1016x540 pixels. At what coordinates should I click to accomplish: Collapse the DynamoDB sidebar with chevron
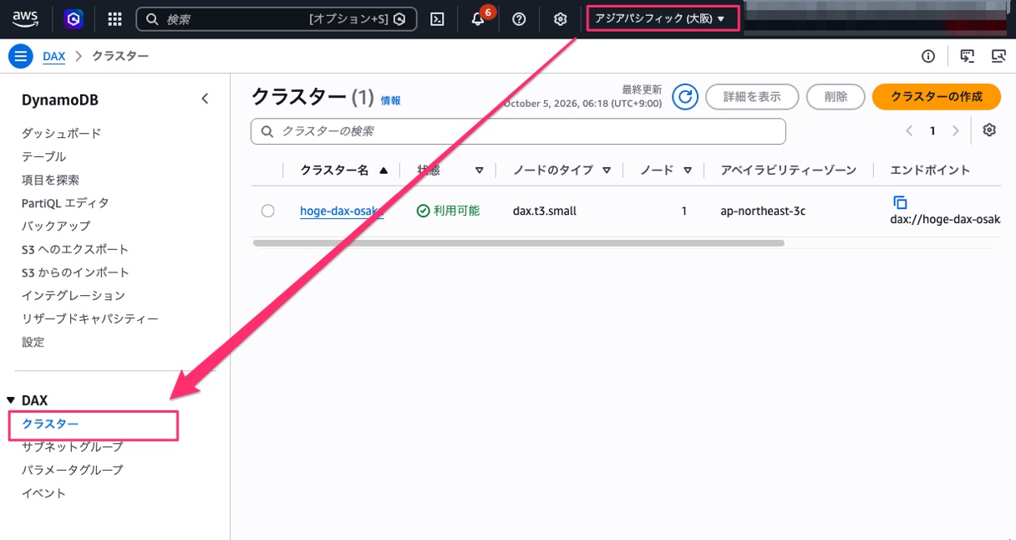tap(205, 99)
